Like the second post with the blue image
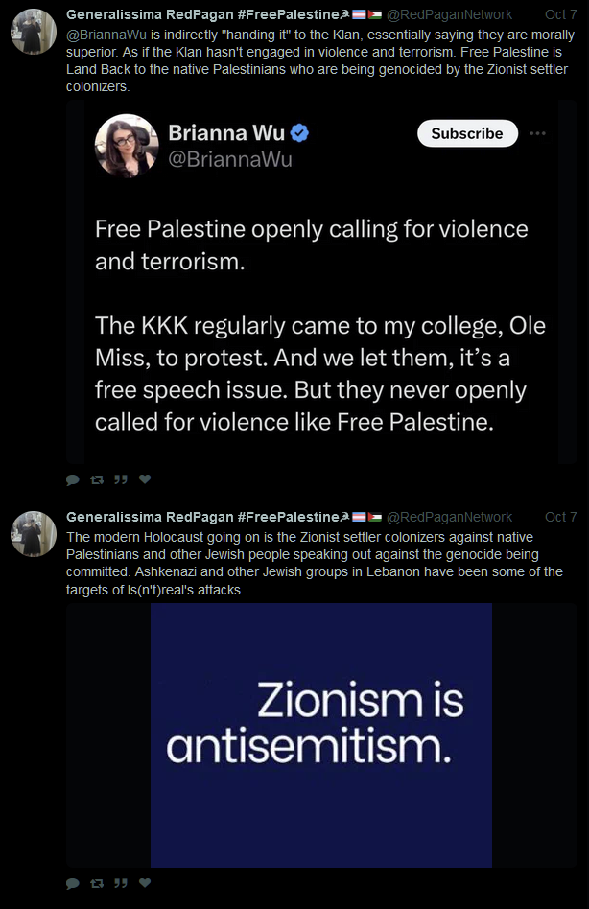This screenshot has height=909, width=589. tap(145, 883)
